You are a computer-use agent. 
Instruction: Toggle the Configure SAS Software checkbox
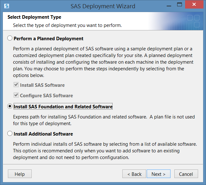[x=16, y=95]
